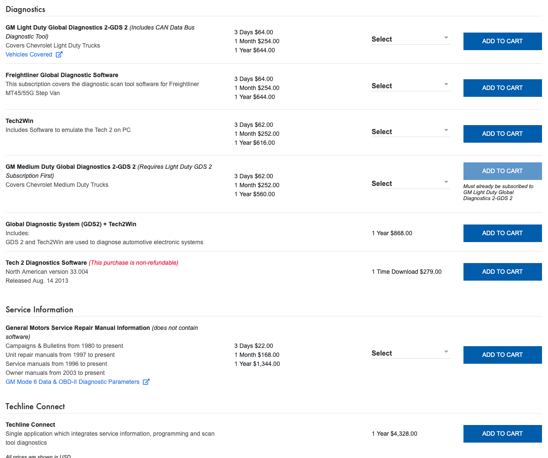The height and width of the screenshot is (458, 548).
Task: Click Add to Cart for GM Medium Duty
Action: point(502,171)
